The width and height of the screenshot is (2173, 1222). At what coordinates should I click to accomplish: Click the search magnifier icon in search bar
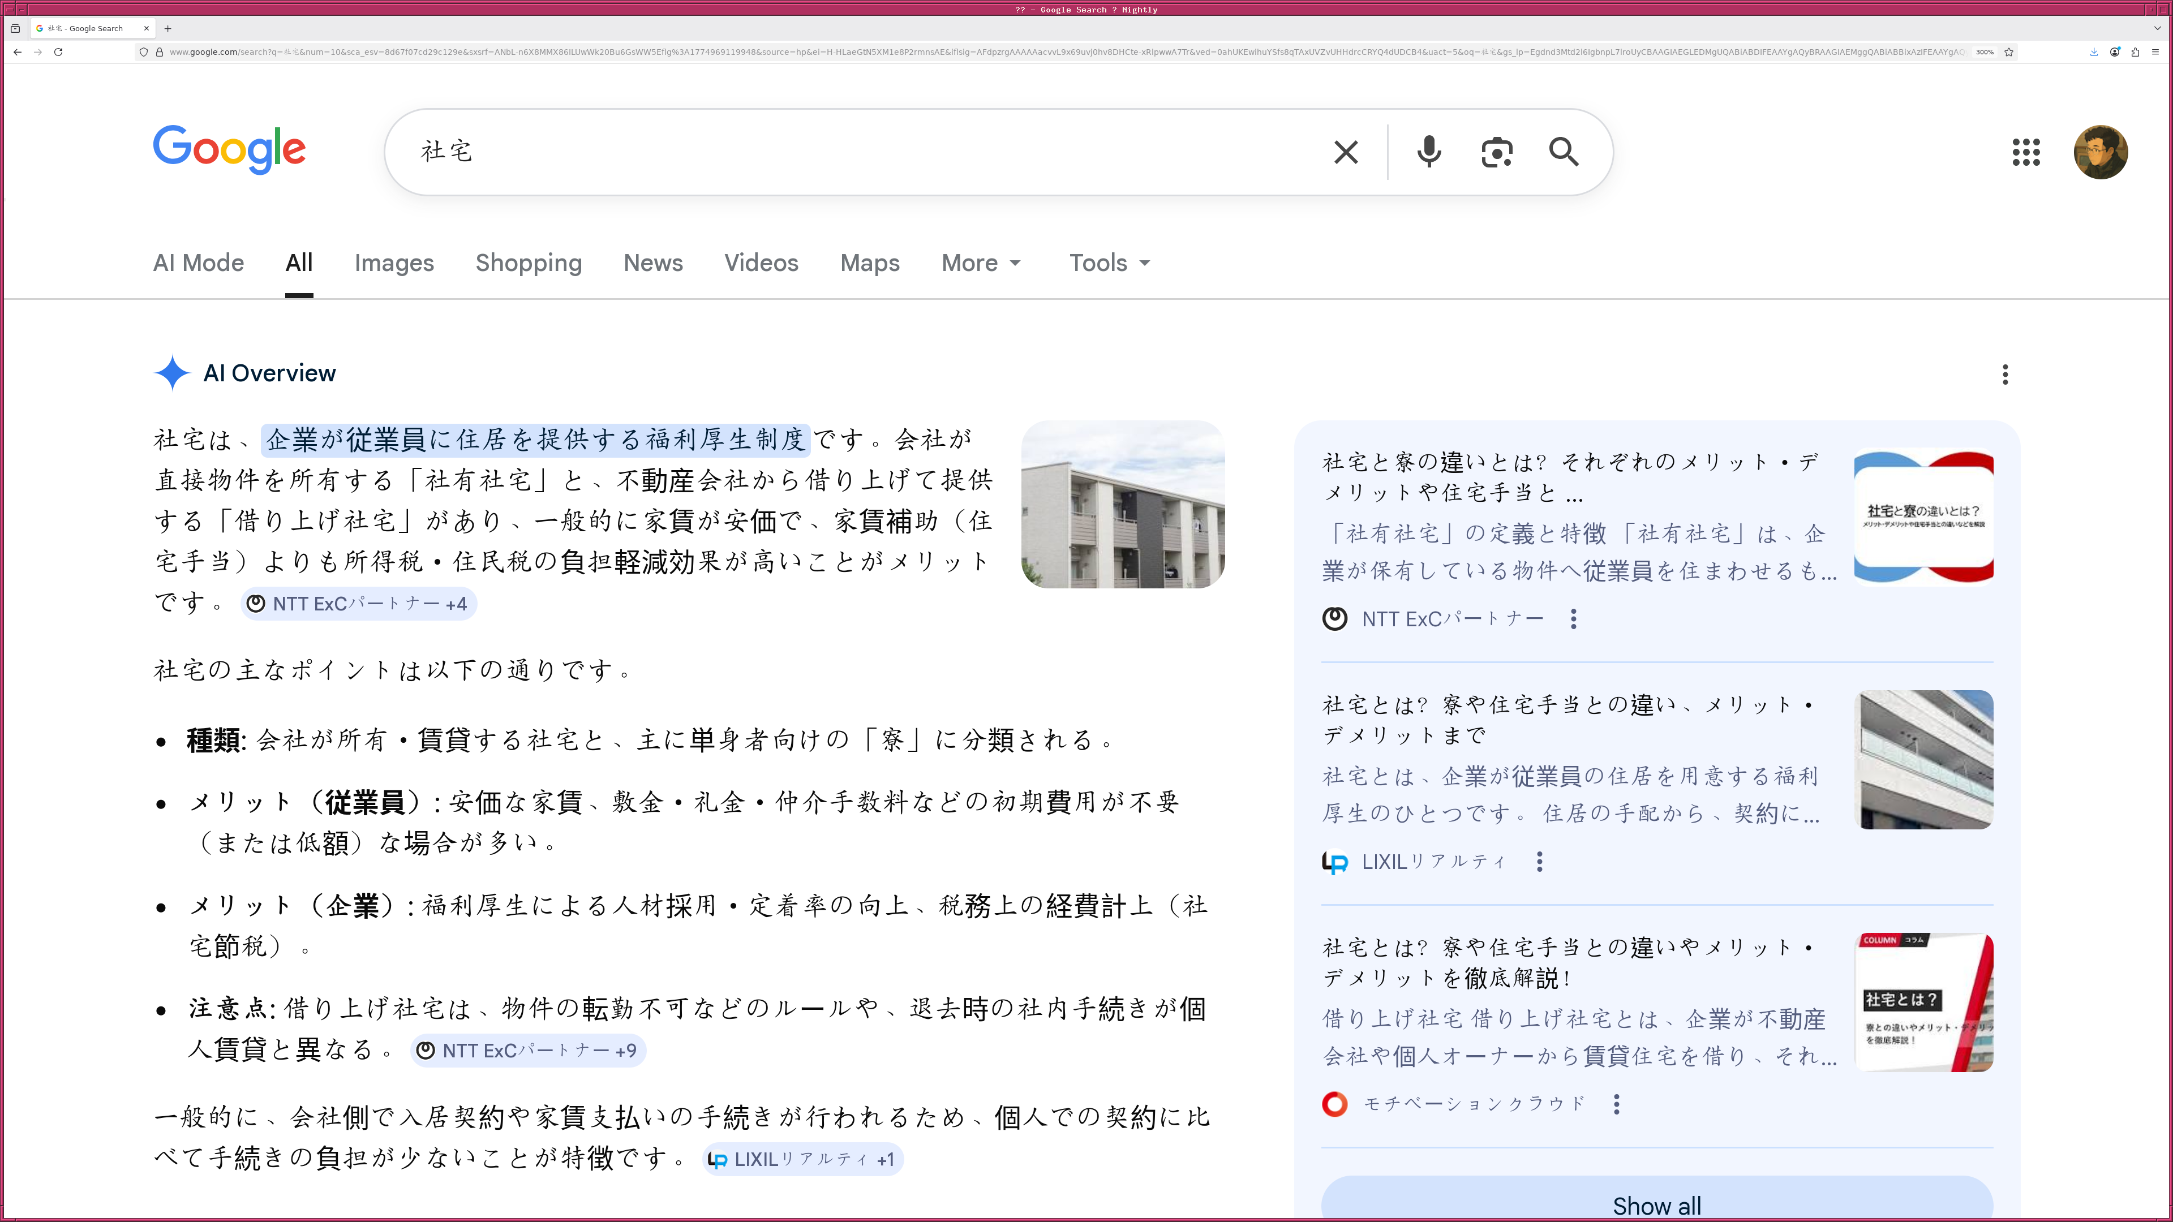click(1564, 153)
